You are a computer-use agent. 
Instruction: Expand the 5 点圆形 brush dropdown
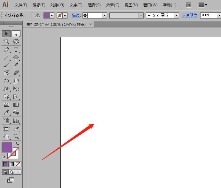pos(176,15)
